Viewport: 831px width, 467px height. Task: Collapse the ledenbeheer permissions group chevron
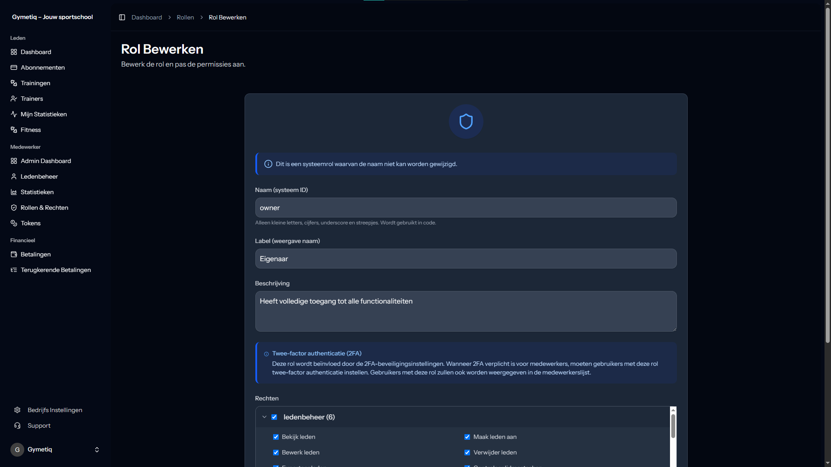pyautogui.click(x=264, y=417)
